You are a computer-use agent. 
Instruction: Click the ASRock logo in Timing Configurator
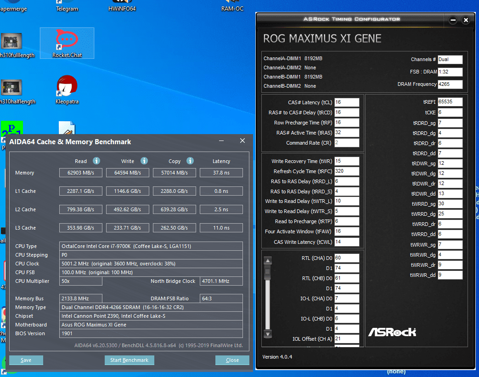392,332
